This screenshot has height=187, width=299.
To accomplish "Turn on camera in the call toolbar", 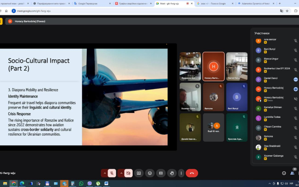I will click(128, 173).
